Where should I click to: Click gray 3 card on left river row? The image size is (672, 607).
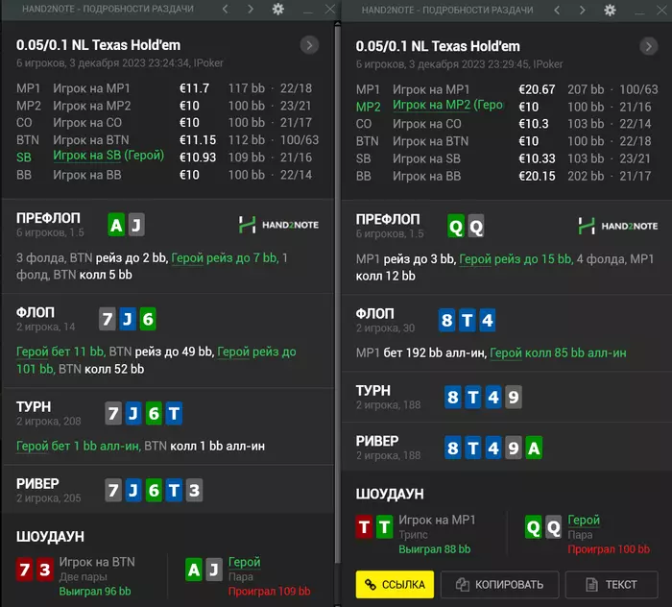click(x=194, y=490)
